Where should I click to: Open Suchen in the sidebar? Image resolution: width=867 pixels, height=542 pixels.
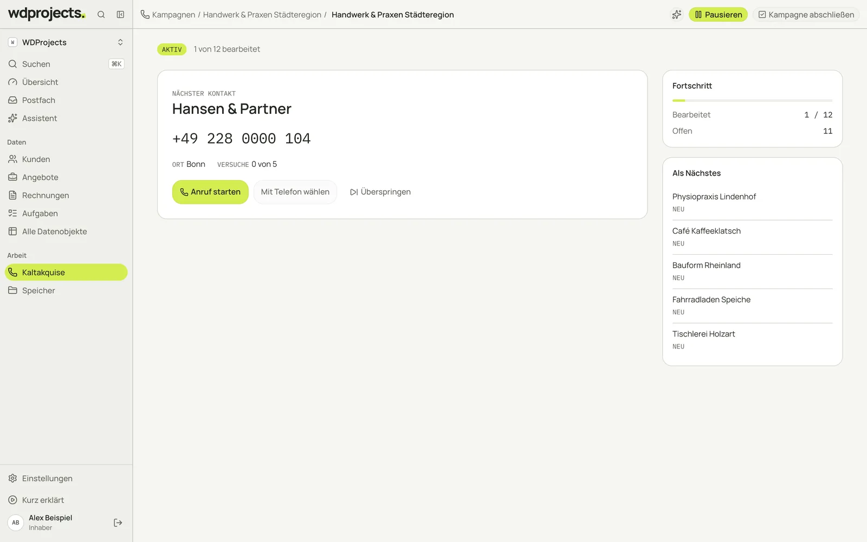(x=66, y=64)
